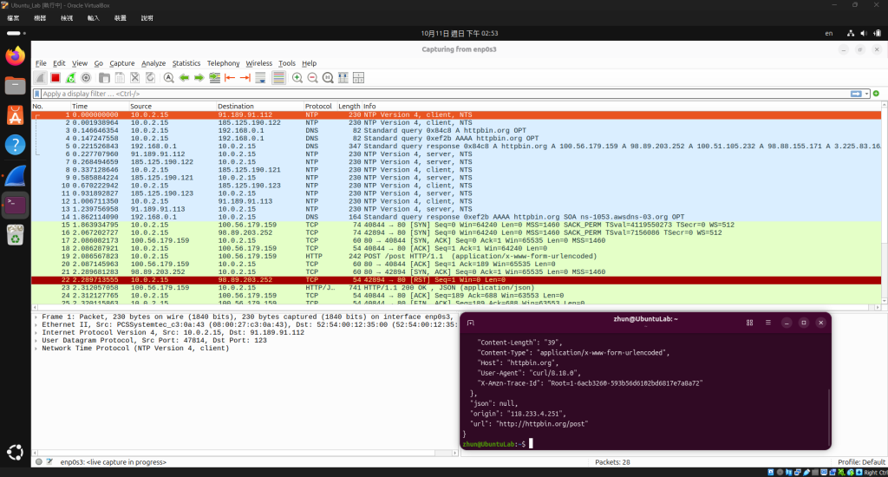Image resolution: width=888 pixels, height=477 pixels.
Task: Open VirtualBox 裝置 menu
Action: click(120, 18)
